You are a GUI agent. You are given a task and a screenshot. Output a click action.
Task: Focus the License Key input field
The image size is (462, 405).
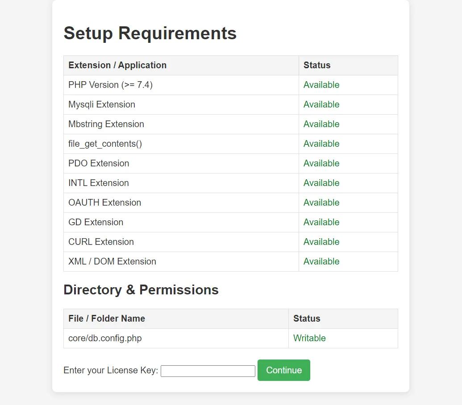click(x=208, y=371)
